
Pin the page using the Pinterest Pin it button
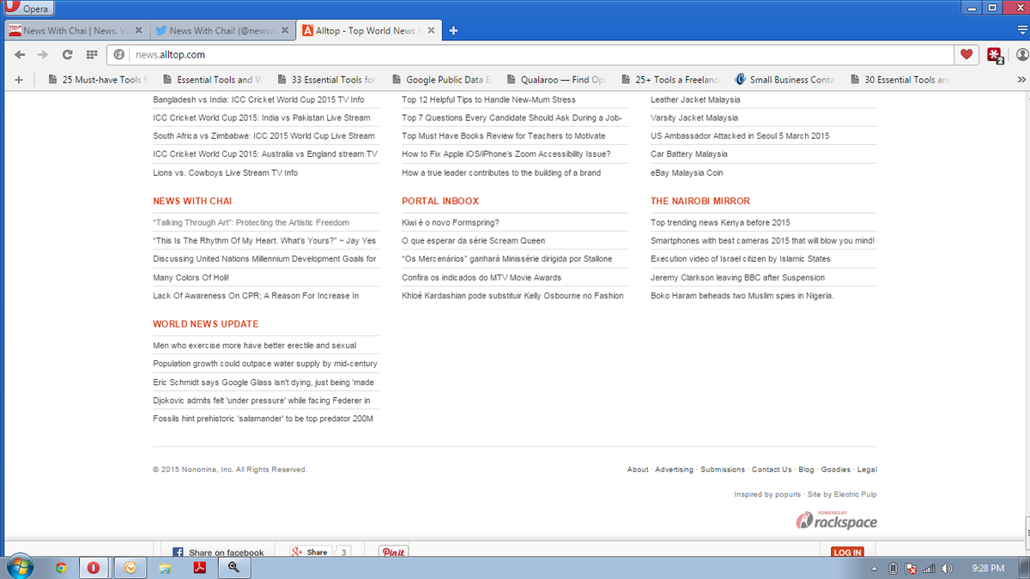393,552
